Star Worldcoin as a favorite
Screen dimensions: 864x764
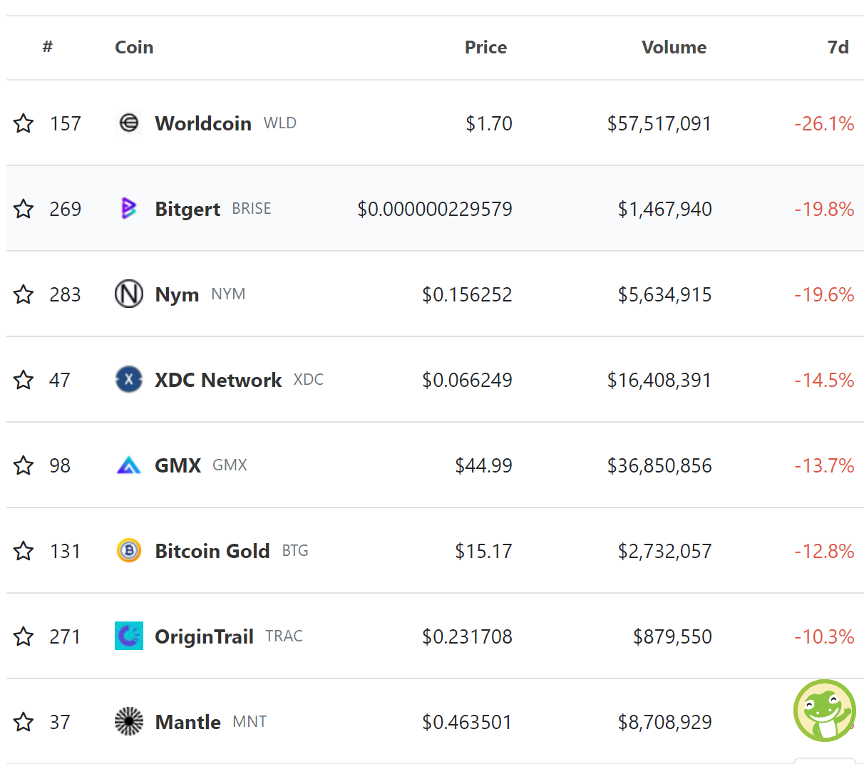pos(24,123)
